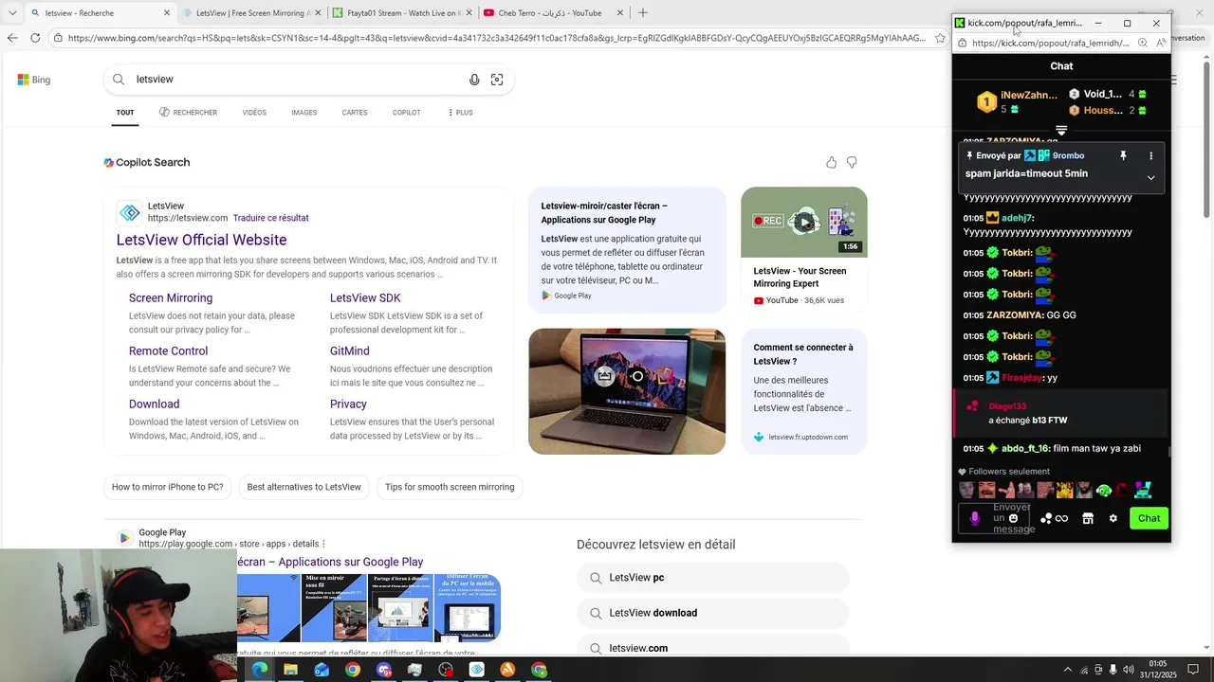
Task: Click browser back arrow in Bing window
Action: point(12,38)
